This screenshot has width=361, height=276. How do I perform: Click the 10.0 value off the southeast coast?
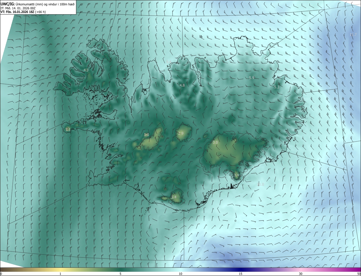[x=261, y=184]
